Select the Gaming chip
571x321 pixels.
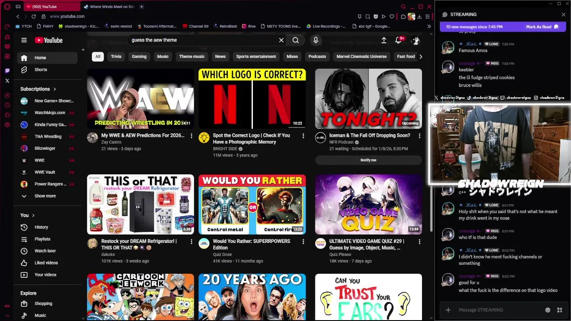click(x=139, y=57)
